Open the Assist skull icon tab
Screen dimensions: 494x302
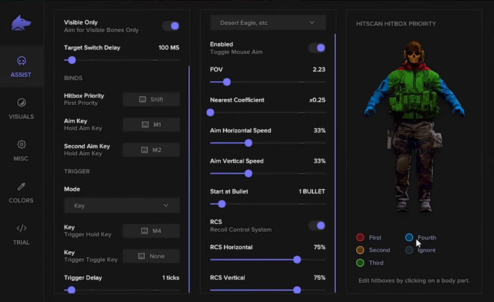tap(21, 61)
